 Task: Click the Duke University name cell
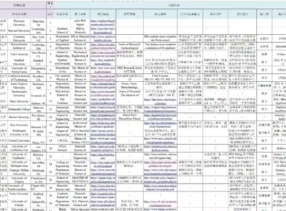tap(19, 101)
